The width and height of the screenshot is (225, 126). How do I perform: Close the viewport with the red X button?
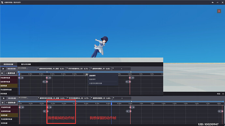click(219, 11)
